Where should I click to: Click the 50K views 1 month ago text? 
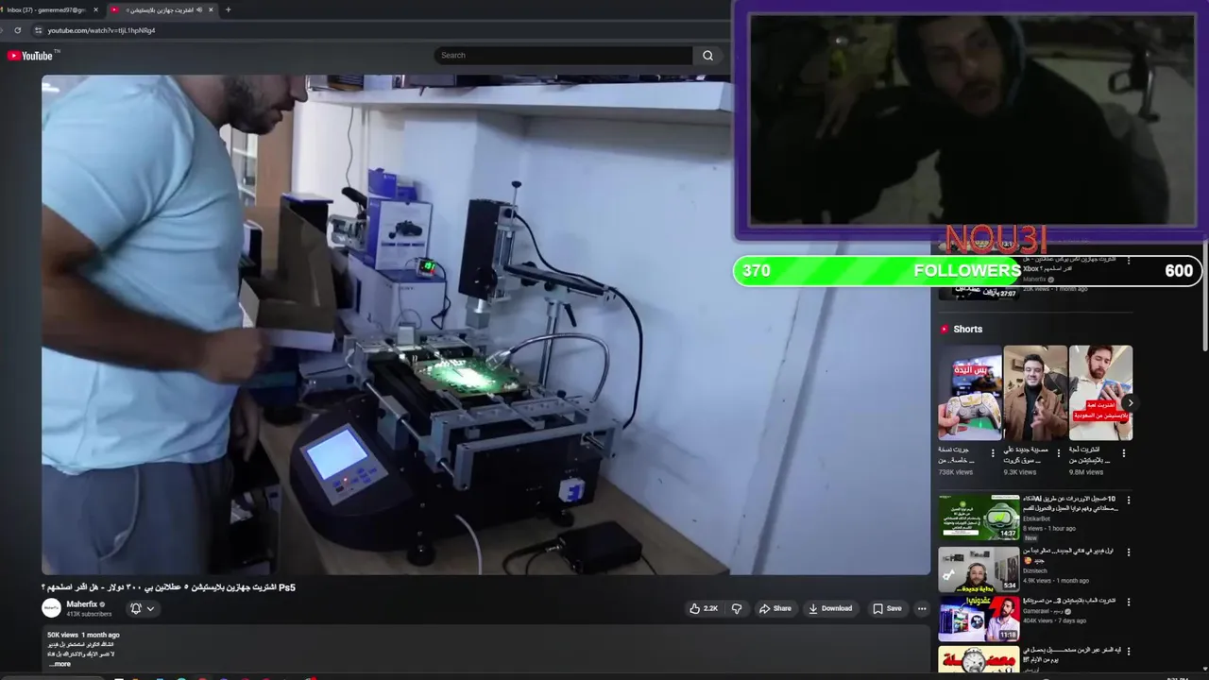click(x=84, y=635)
